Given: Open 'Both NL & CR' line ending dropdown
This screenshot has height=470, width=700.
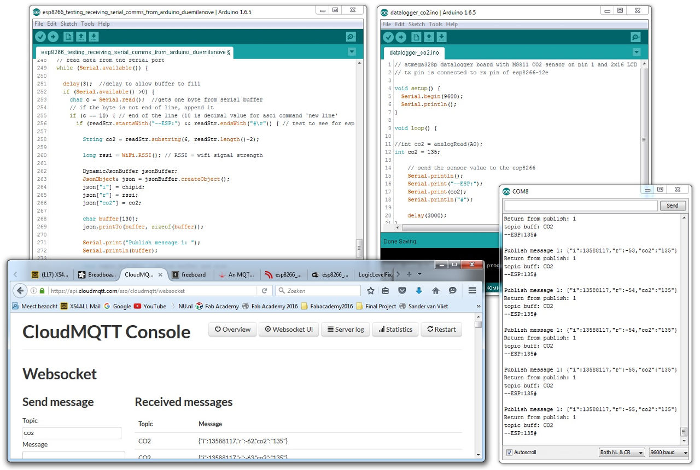Looking at the screenshot, I should (622, 453).
